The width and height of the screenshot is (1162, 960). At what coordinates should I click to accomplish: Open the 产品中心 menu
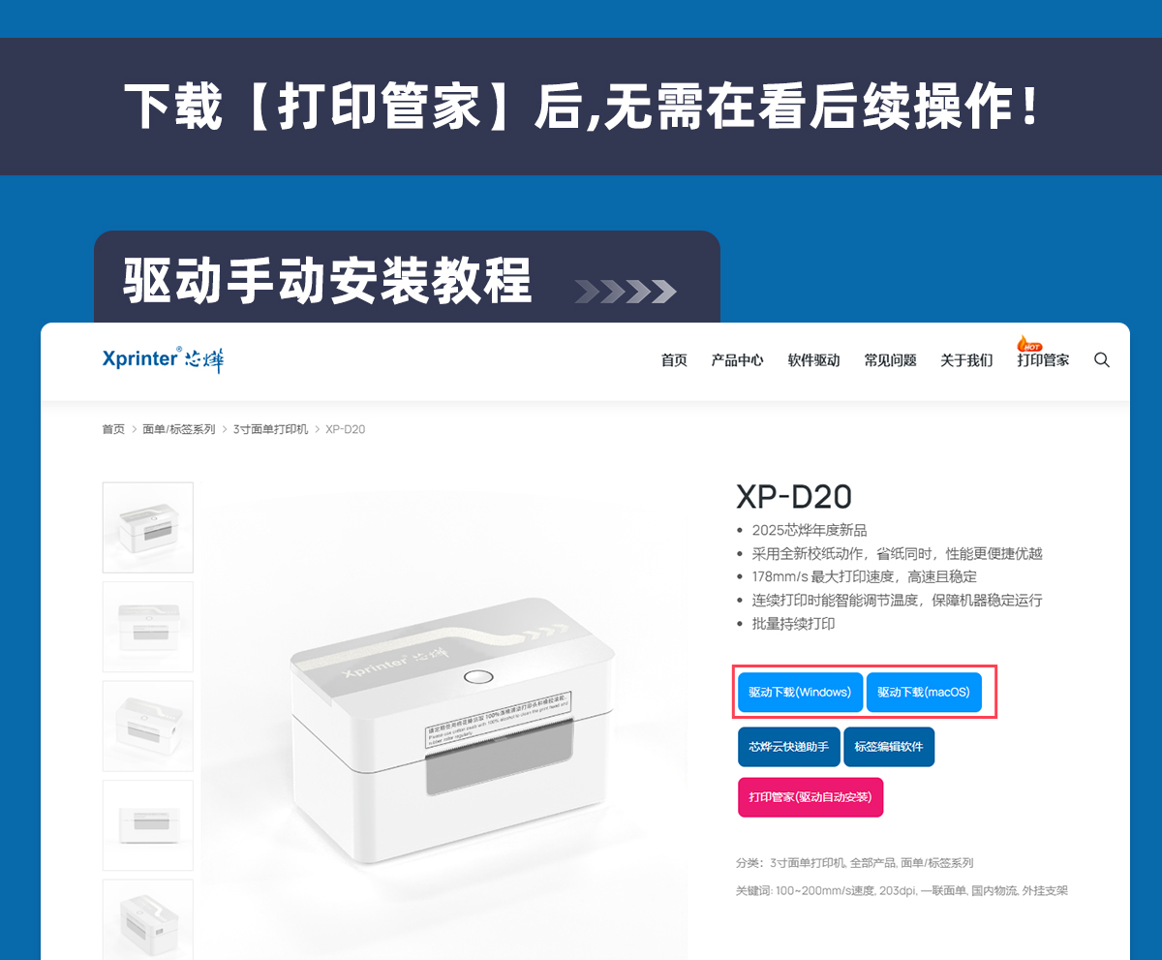(x=737, y=360)
